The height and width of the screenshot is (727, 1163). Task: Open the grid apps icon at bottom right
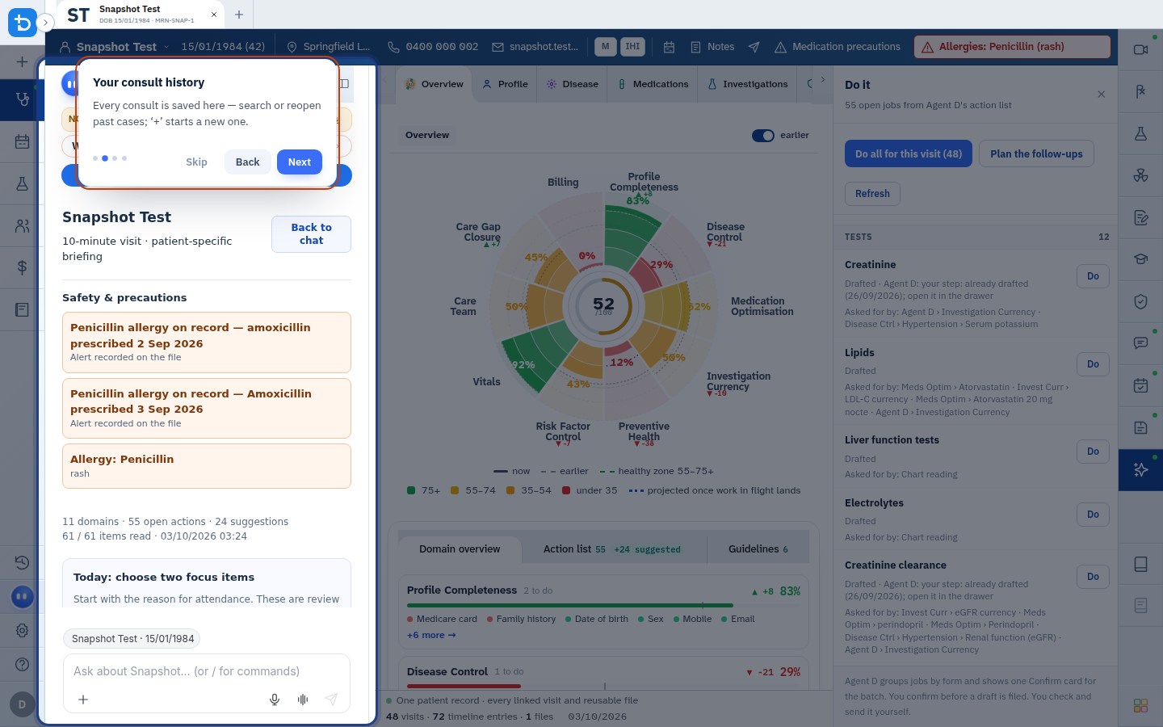[1140, 705]
